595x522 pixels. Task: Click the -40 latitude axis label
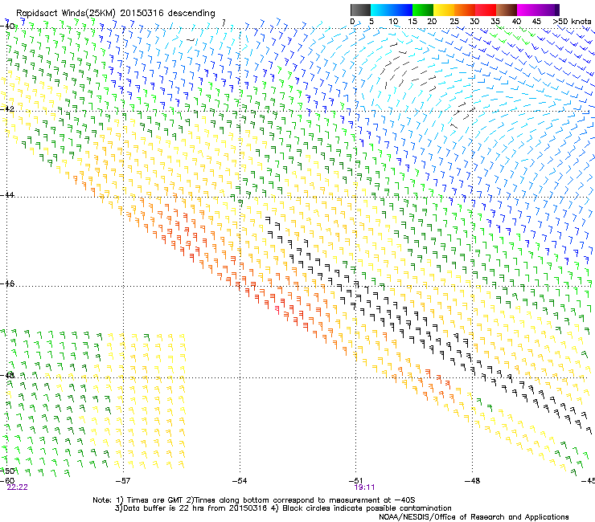click(x=7, y=26)
